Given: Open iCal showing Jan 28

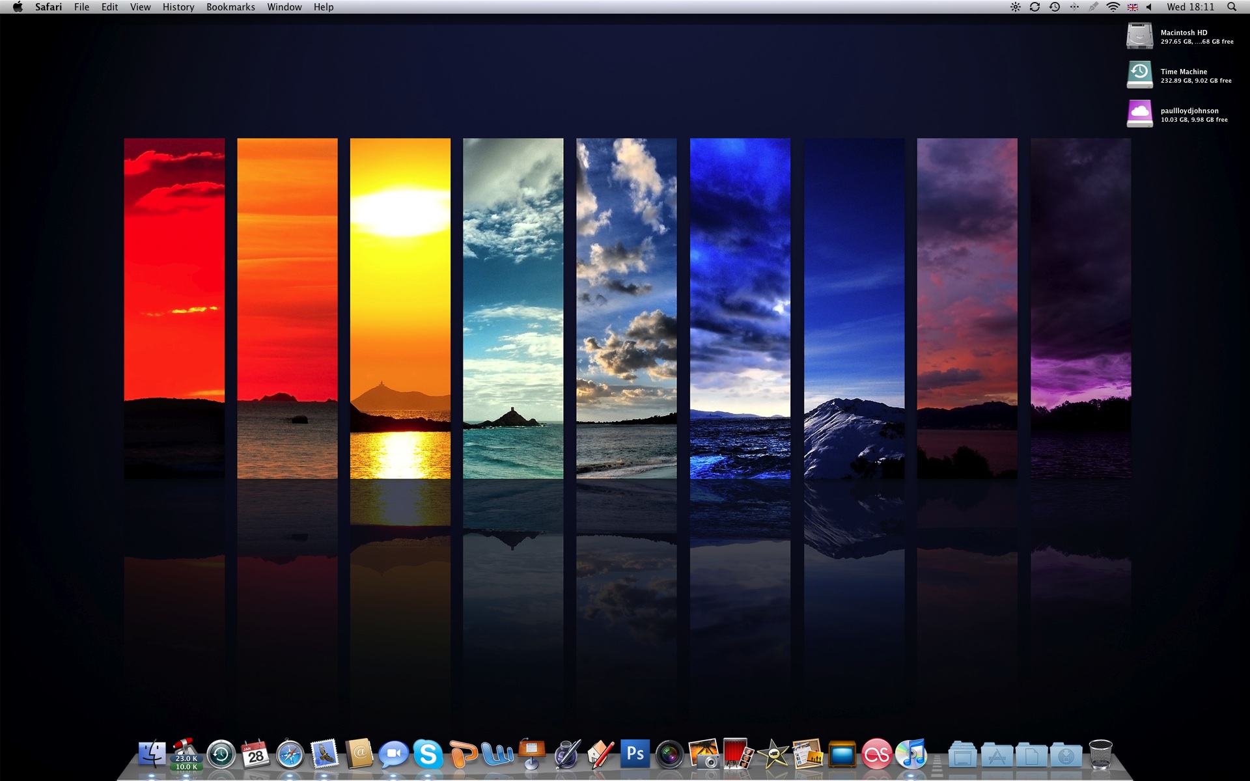Looking at the screenshot, I should [x=255, y=754].
